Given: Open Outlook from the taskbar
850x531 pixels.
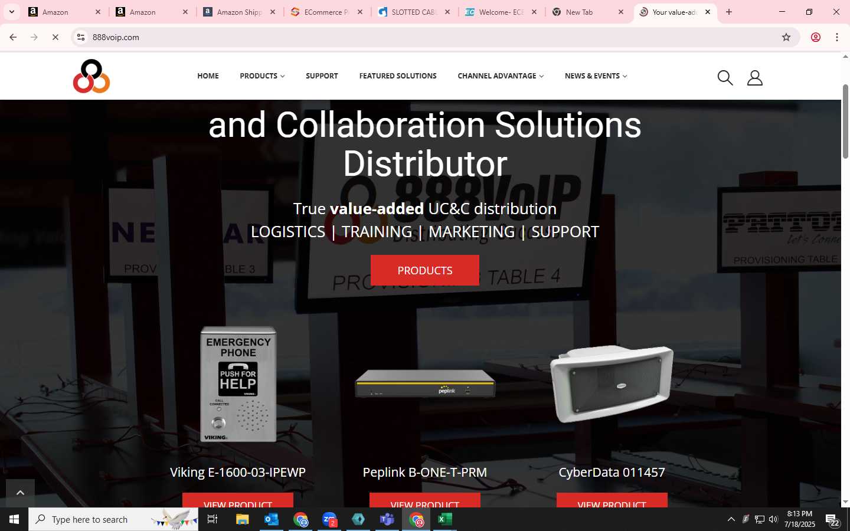Looking at the screenshot, I should [272, 519].
